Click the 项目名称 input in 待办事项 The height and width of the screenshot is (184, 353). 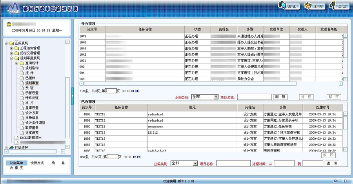point(254,97)
